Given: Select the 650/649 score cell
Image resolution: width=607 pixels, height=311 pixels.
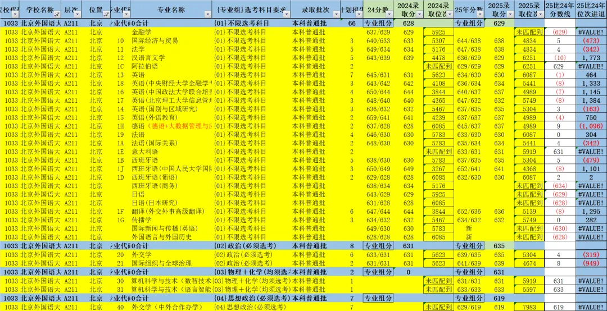Looking at the screenshot, I should (x=378, y=168).
